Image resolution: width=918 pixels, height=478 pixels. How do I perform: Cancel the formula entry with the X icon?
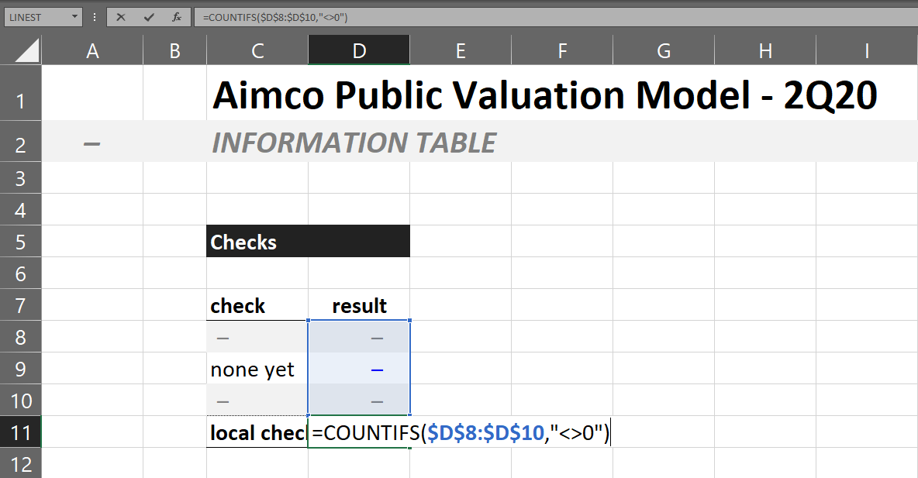(x=121, y=18)
